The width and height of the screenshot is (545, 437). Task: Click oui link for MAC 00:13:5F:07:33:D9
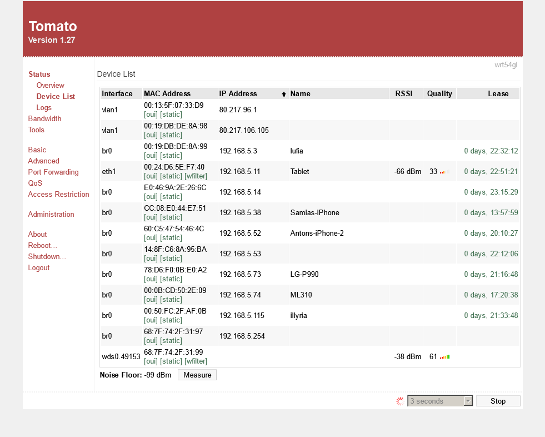pos(151,114)
